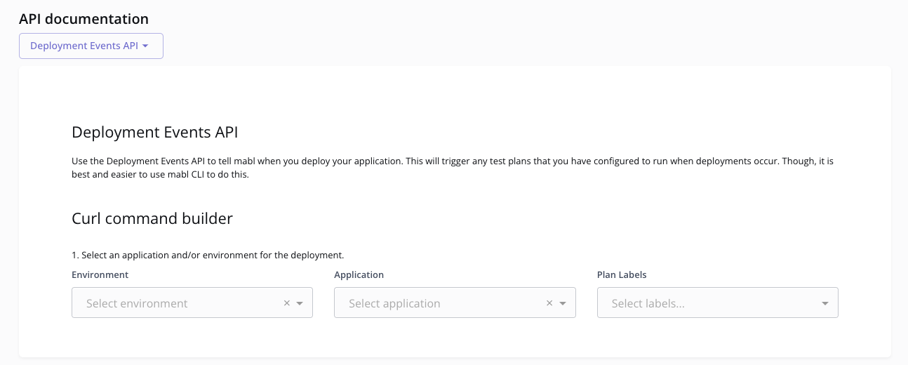The image size is (908, 365).
Task: Clear the Application selection with the x icon
Action: [549, 303]
